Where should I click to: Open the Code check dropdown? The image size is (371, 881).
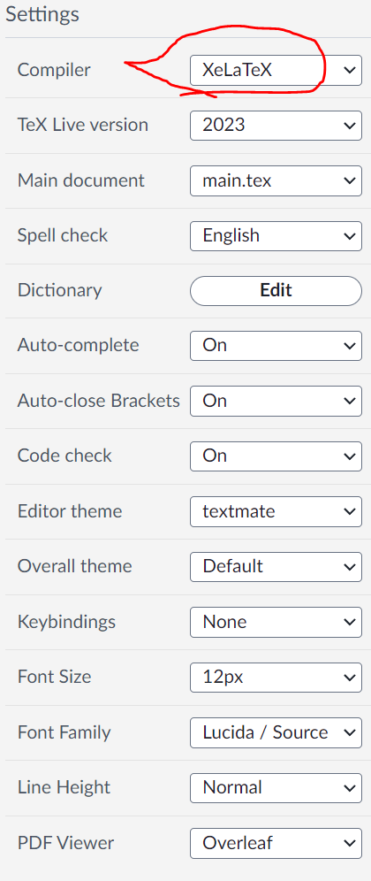tap(276, 456)
